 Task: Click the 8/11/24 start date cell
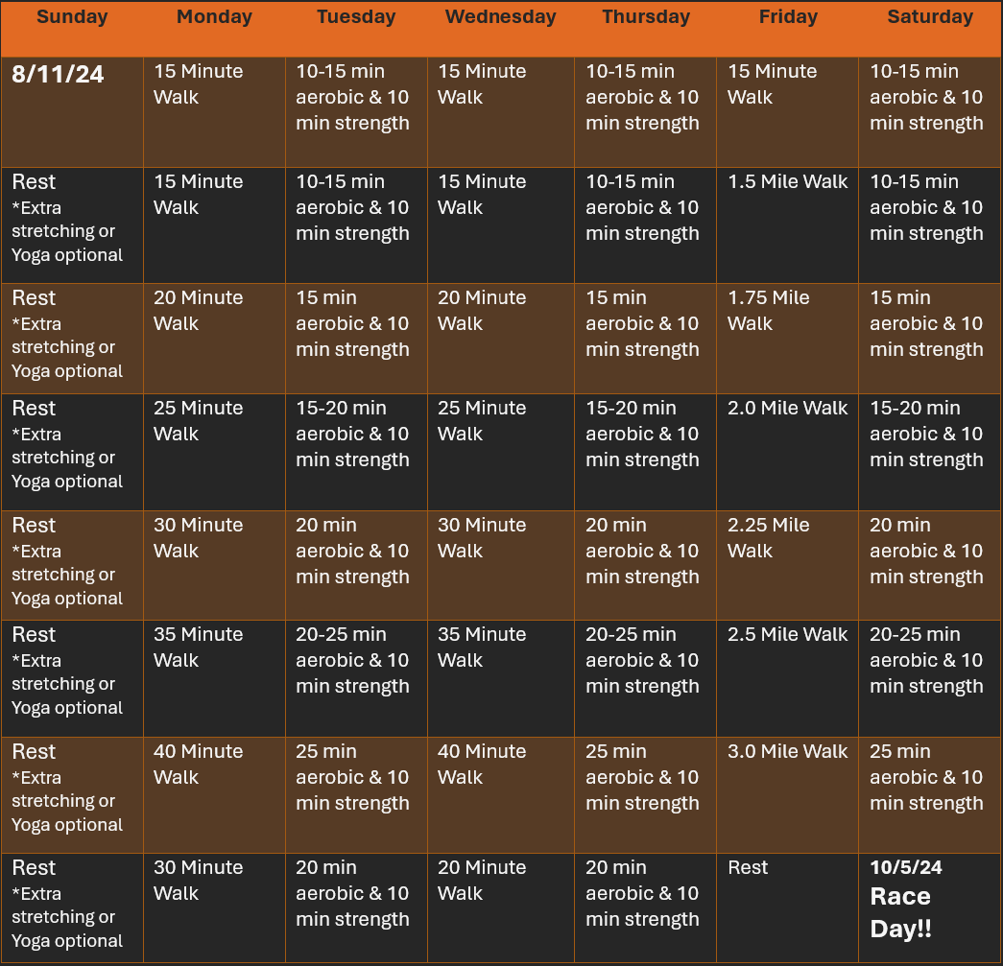(x=72, y=112)
